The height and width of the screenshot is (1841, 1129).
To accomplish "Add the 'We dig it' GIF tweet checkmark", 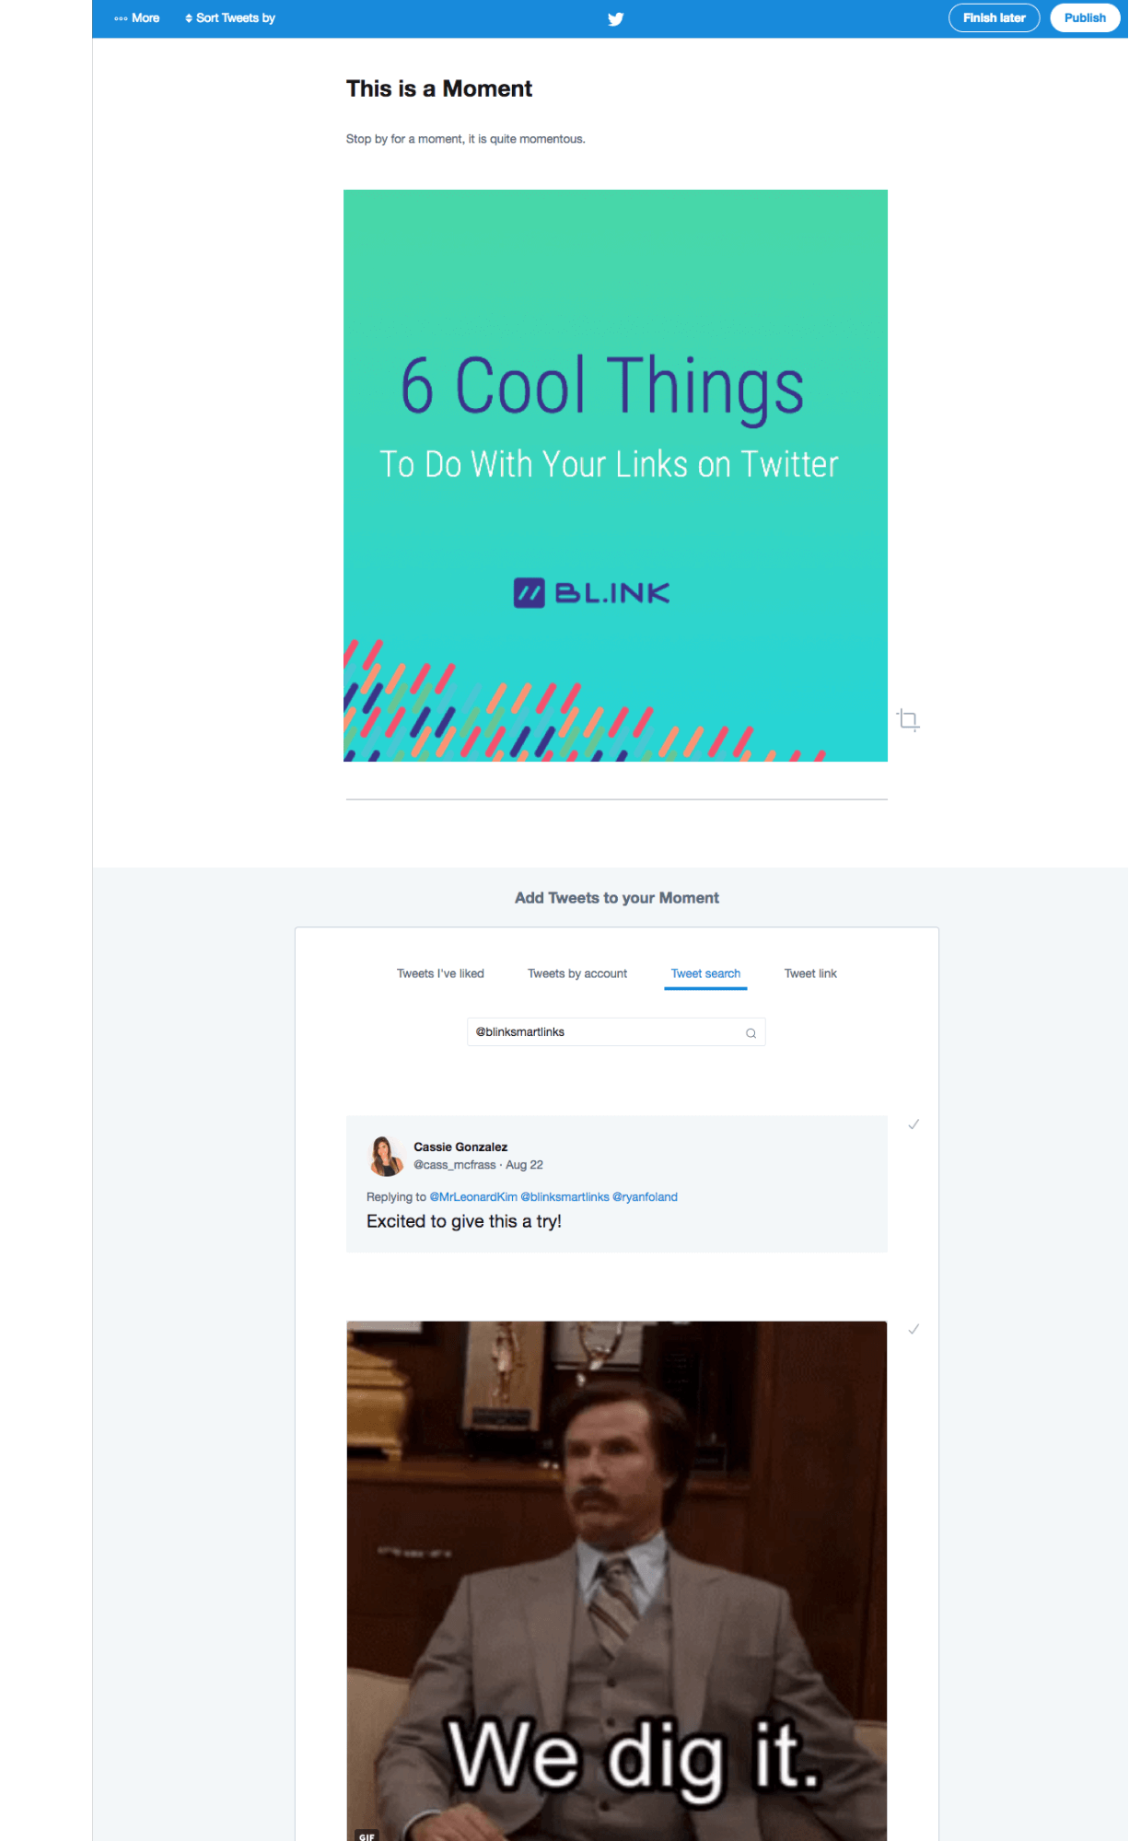I will tap(914, 1329).
